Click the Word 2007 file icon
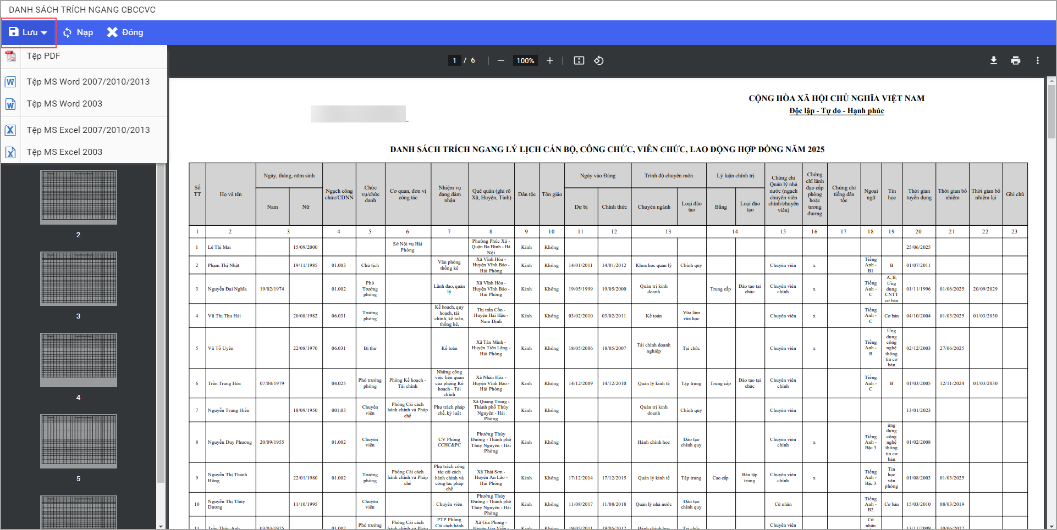The image size is (1057, 530). [x=10, y=82]
